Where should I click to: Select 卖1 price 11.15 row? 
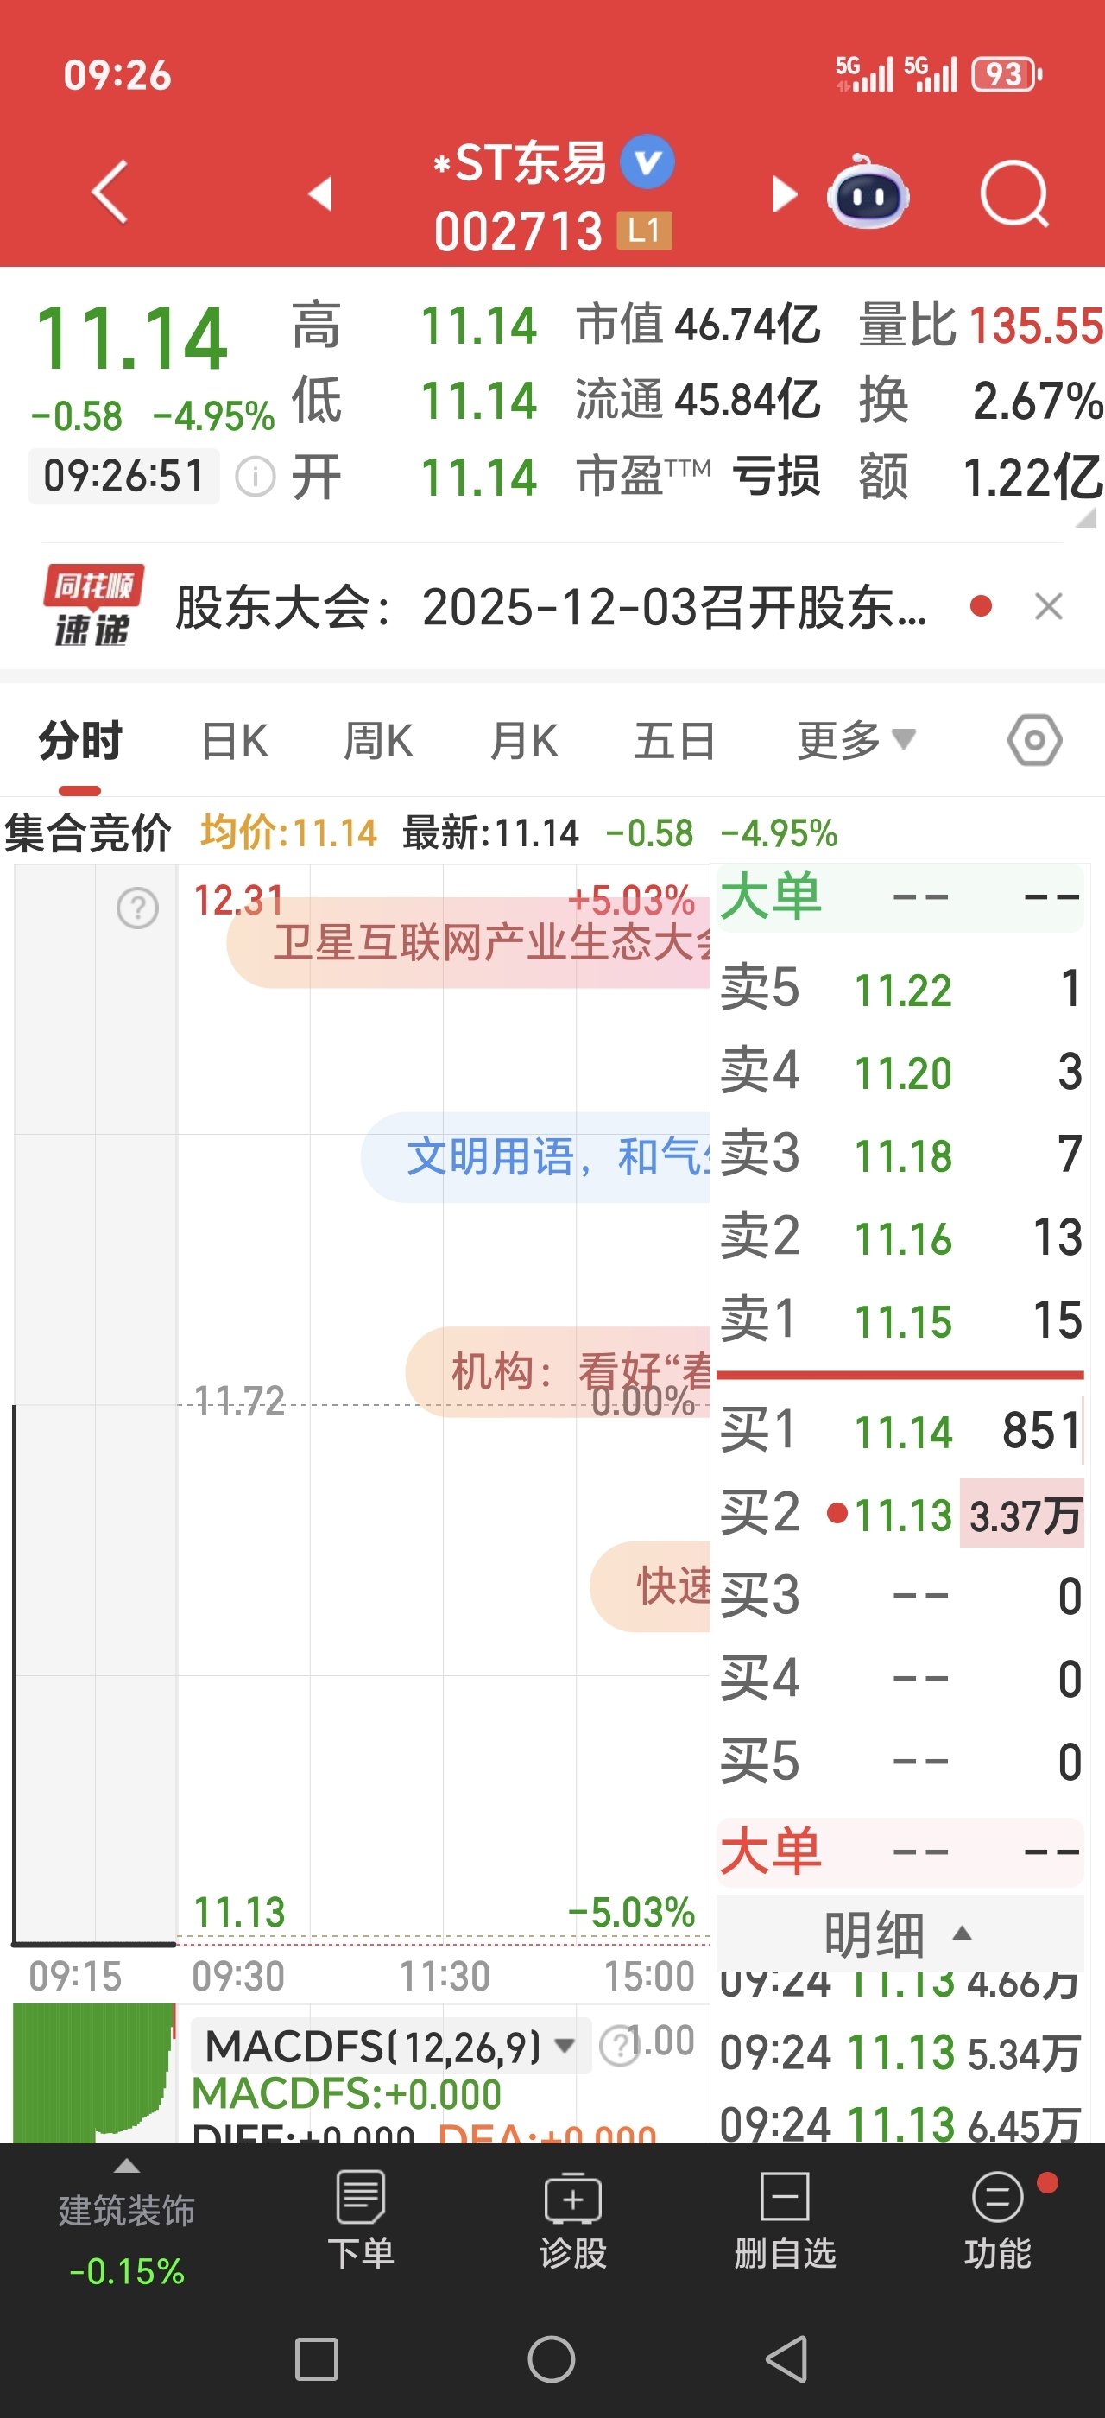(900, 1320)
